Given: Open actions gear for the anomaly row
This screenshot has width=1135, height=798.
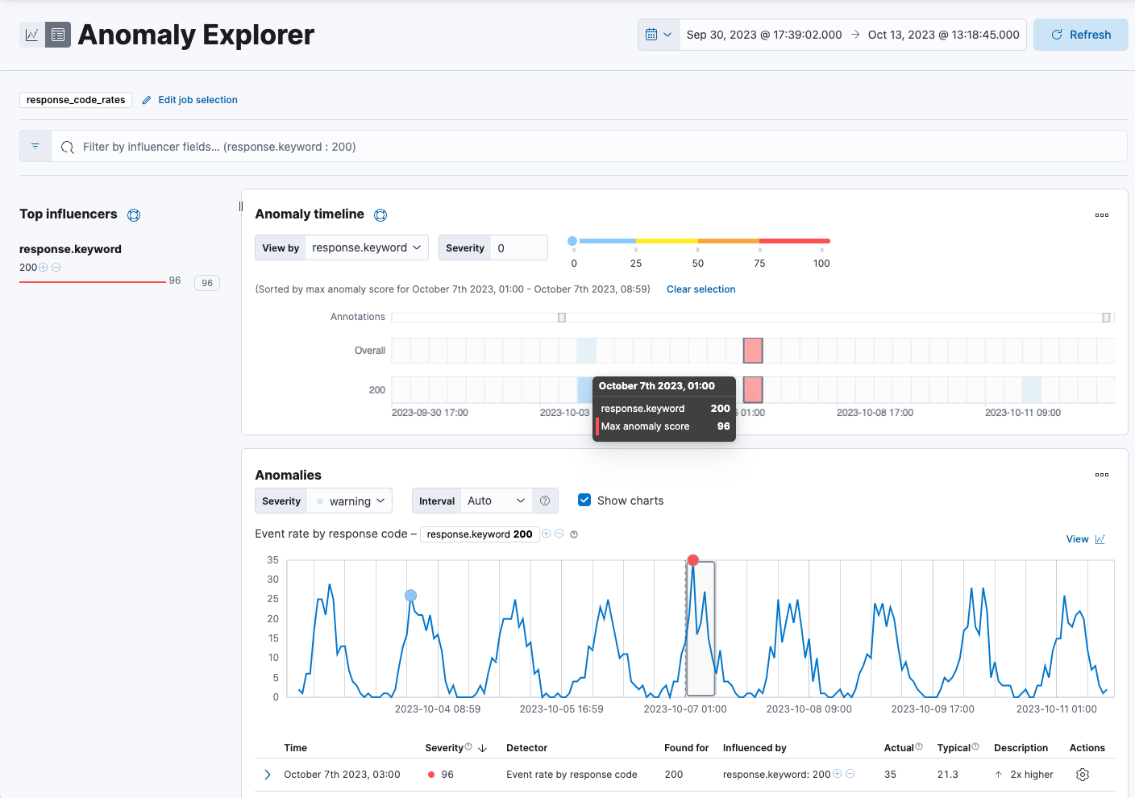Looking at the screenshot, I should (x=1083, y=775).
